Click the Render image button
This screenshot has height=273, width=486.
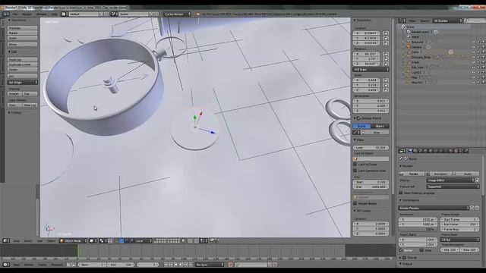pyautogui.click(x=412, y=174)
